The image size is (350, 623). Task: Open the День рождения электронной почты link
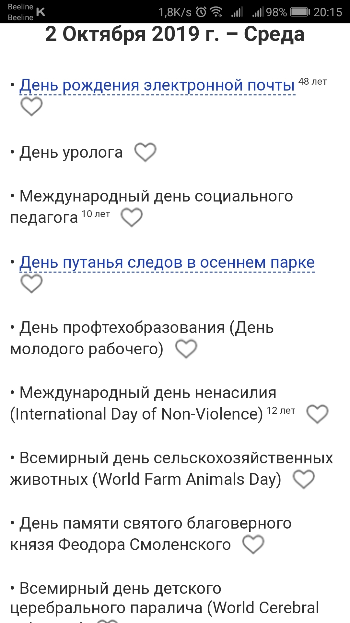click(x=157, y=85)
